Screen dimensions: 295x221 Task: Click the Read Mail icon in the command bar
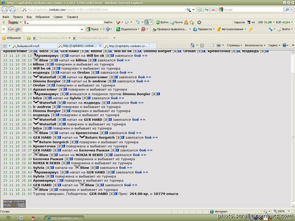[x=212, y=45]
